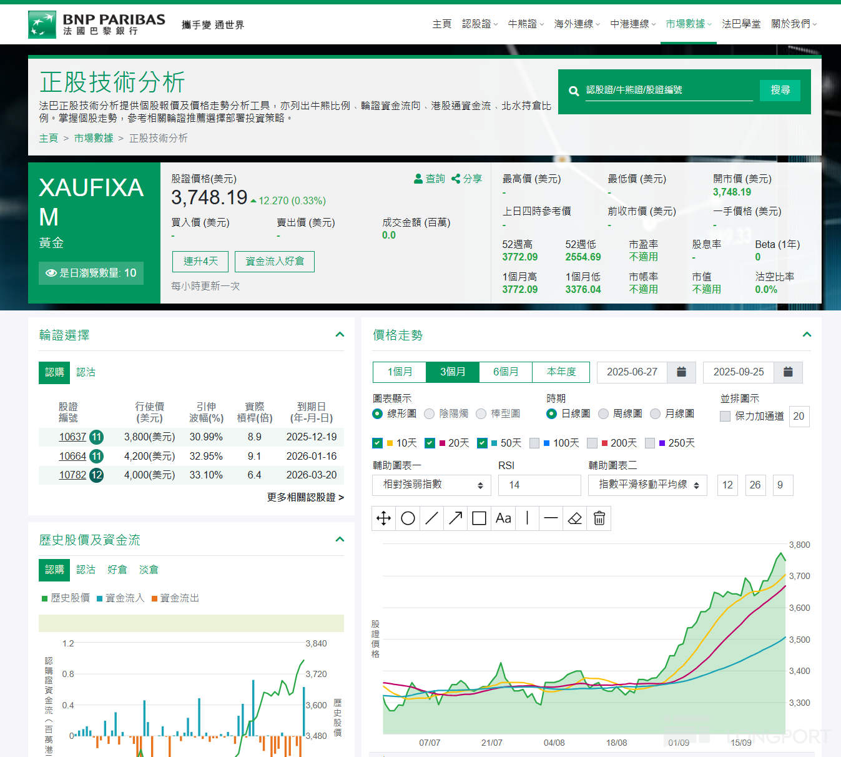Screen dimensions: 841x757
Task: Select the horizontal line tool
Action: tap(551, 518)
